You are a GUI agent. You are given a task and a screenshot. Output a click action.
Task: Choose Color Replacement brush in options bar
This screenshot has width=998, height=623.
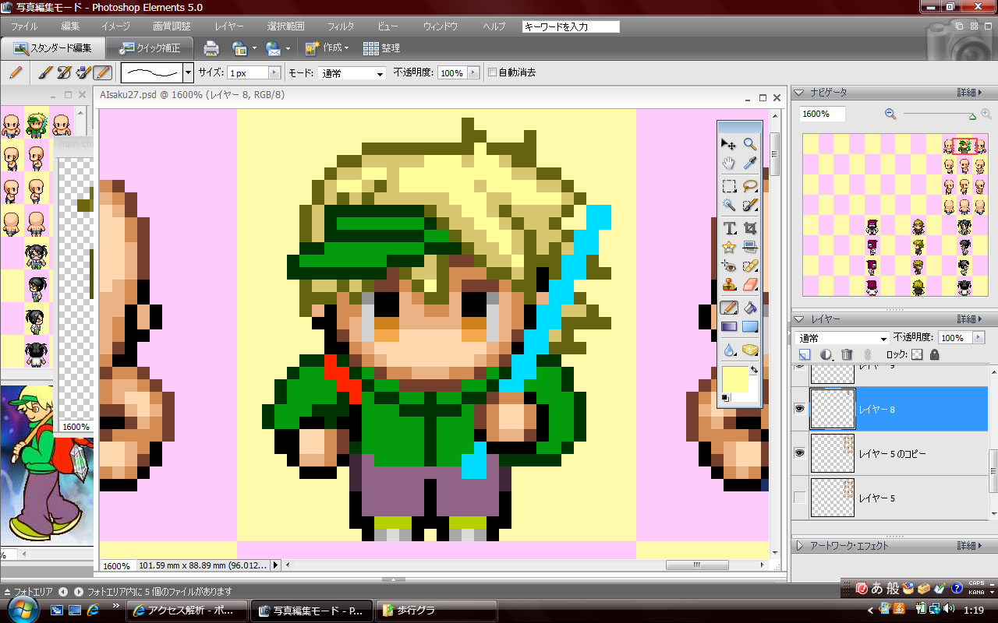83,72
